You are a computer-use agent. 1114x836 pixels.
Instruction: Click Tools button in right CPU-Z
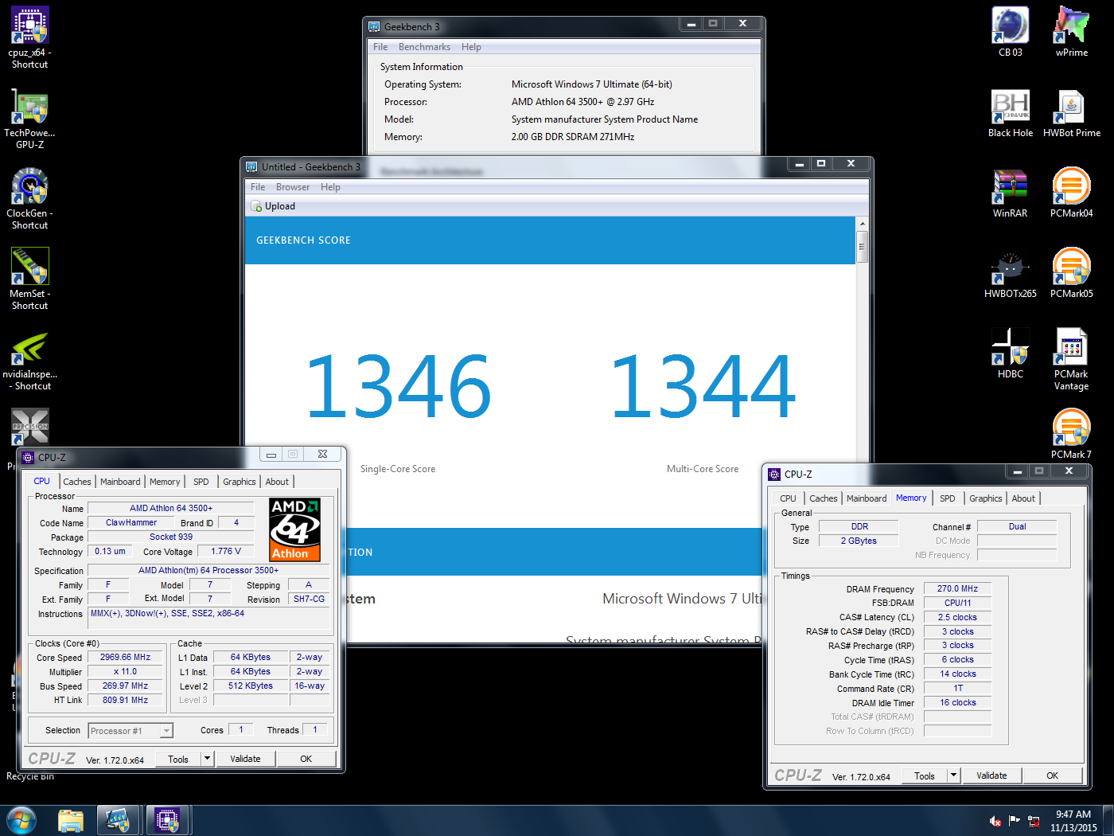click(x=925, y=775)
